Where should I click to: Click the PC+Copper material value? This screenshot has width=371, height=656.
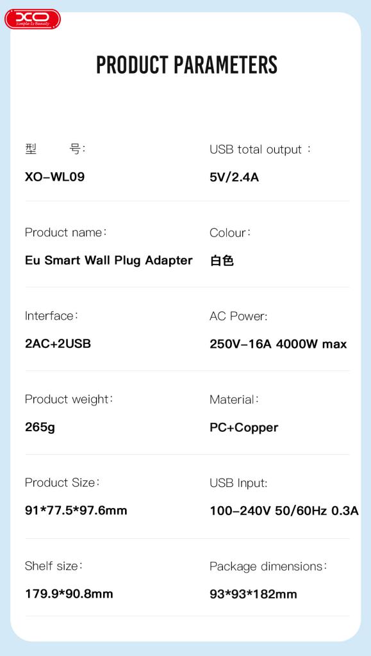[x=244, y=427]
